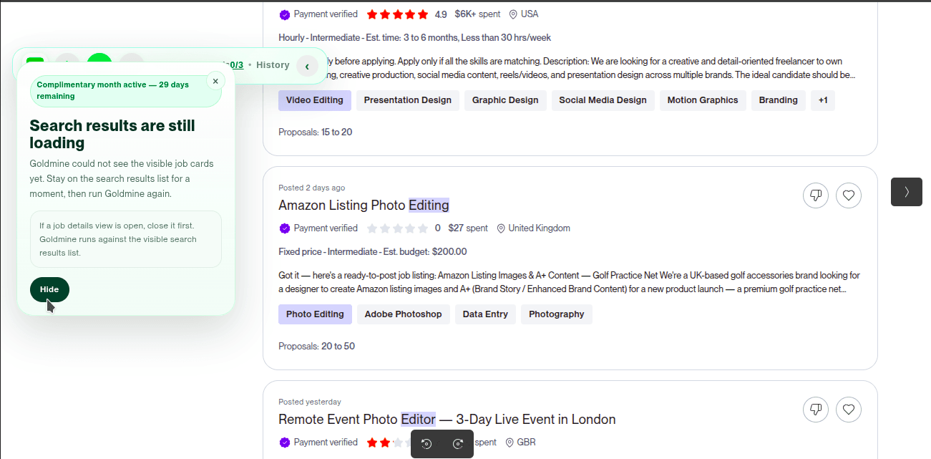
Task: Click the golf practice net job description text
Action: pos(569,282)
